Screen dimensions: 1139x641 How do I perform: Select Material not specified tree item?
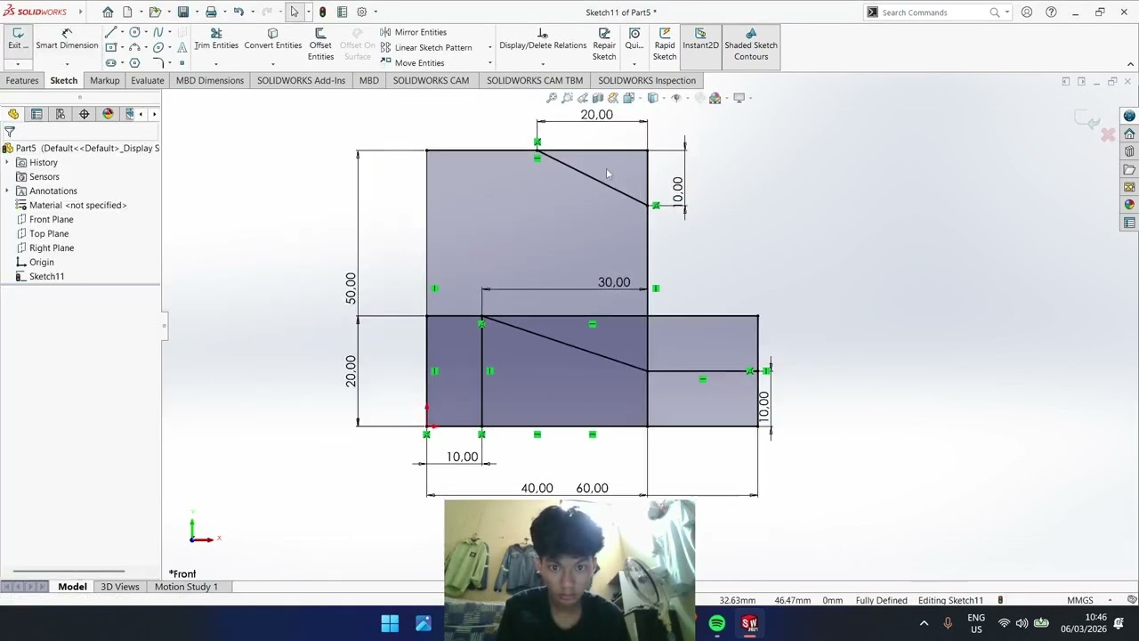tap(71, 205)
